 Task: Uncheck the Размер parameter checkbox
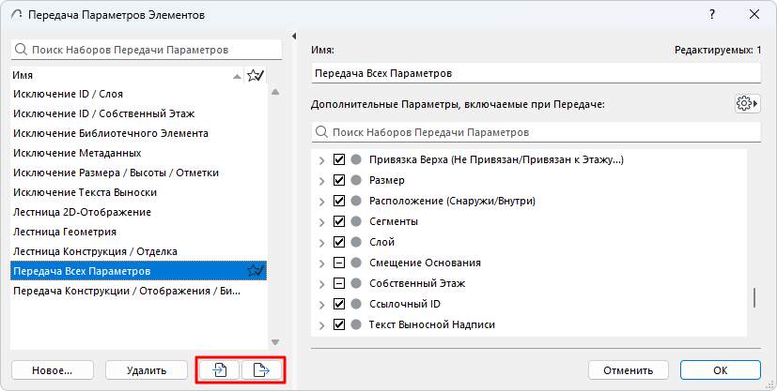tap(339, 180)
